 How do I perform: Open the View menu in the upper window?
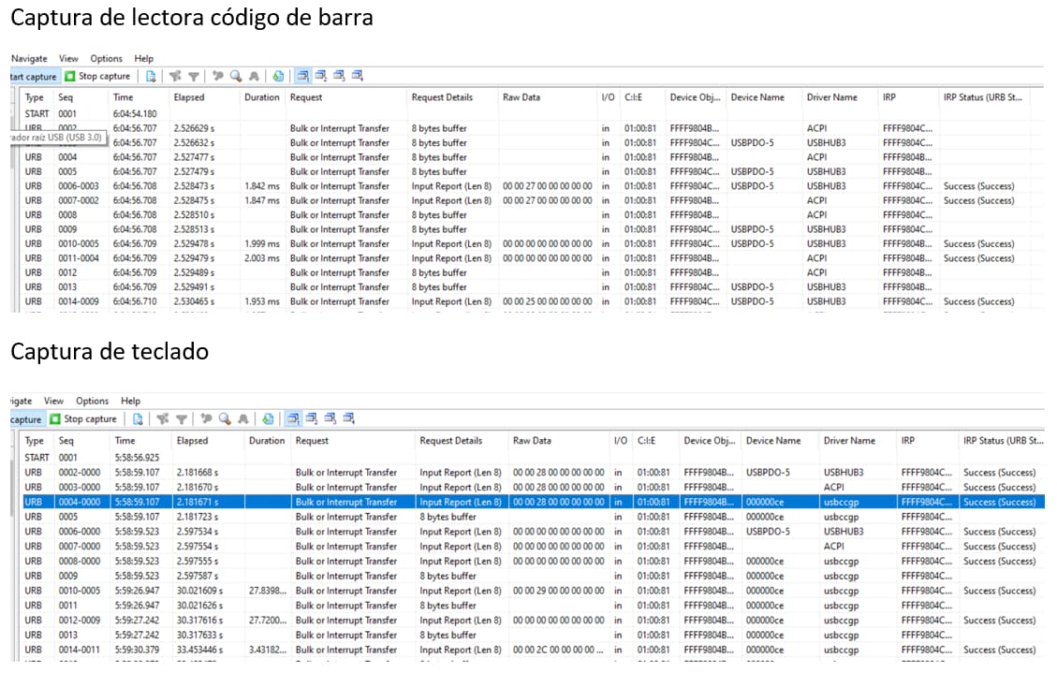click(x=68, y=59)
